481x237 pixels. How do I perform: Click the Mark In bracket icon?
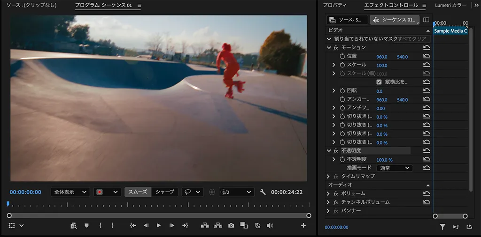point(101,225)
